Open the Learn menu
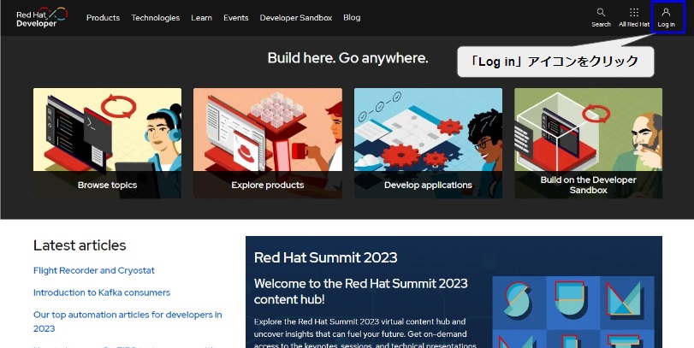 pos(201,18)
